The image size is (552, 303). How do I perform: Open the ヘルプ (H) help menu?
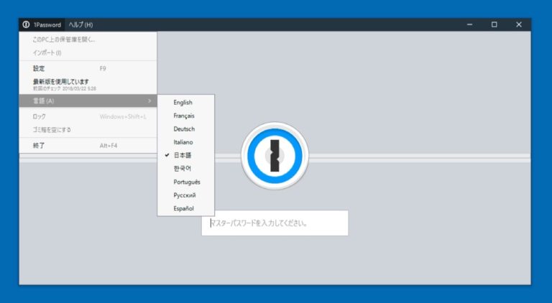click(80, 24)
